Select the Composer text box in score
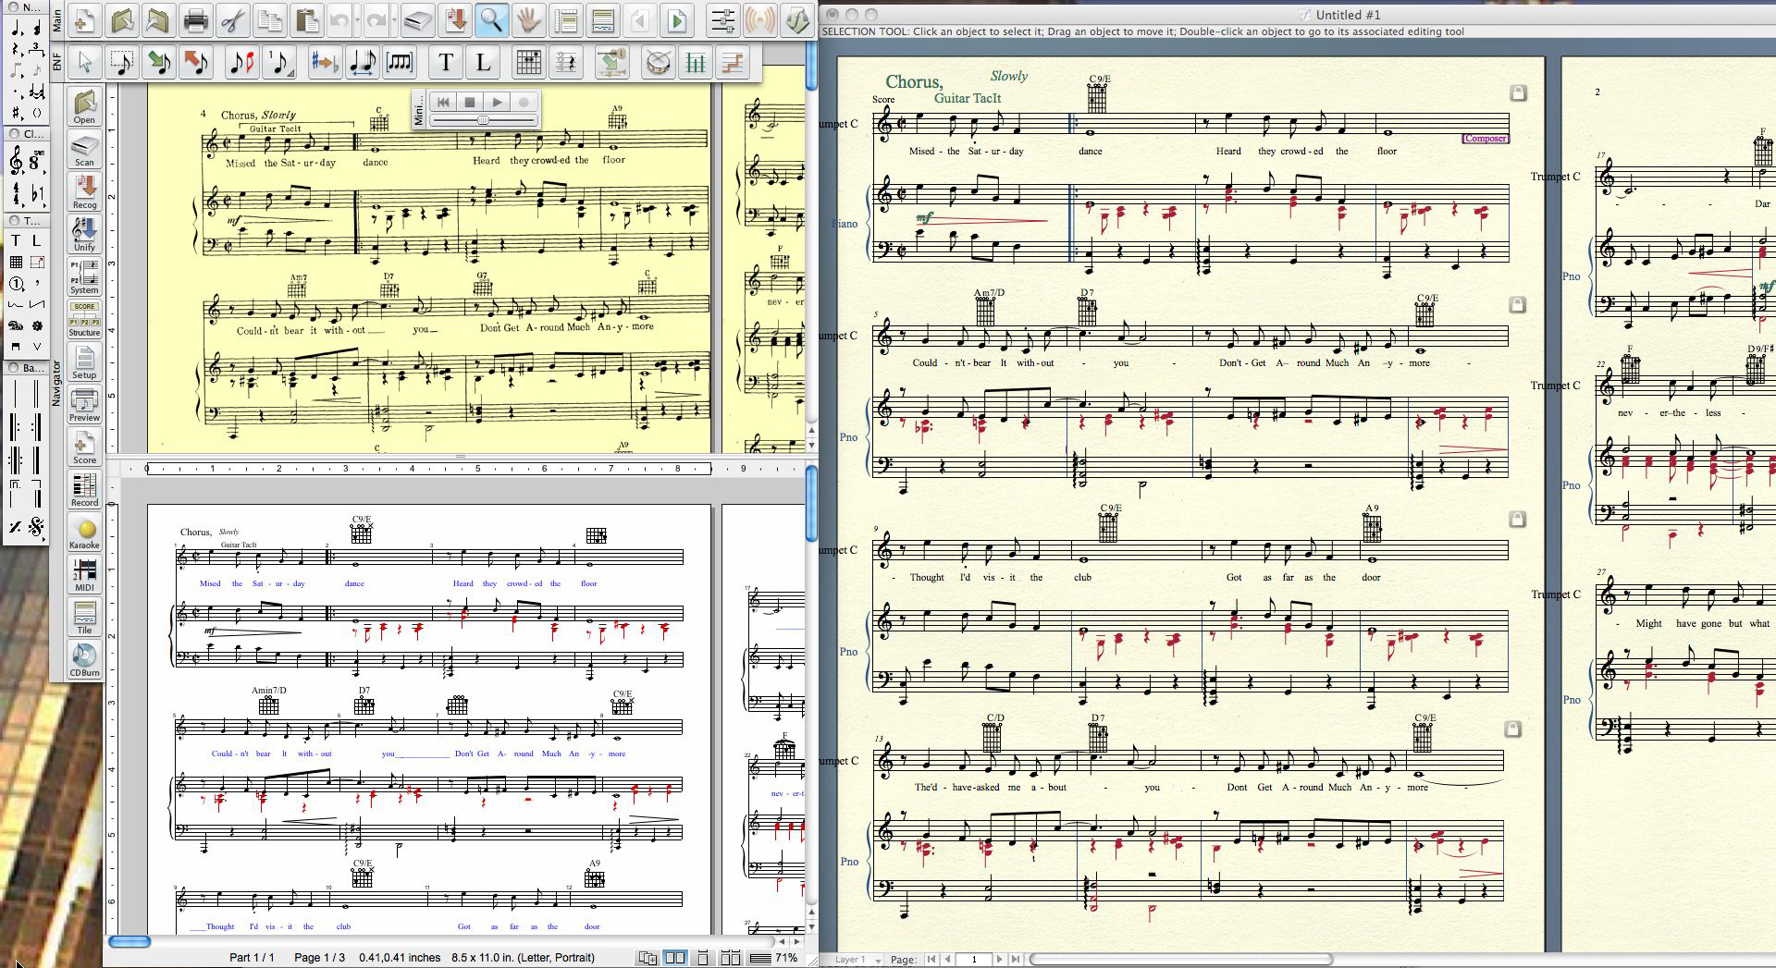1776x968 pixels. tap(1485, 138)
